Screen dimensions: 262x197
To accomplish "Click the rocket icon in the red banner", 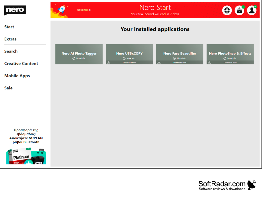I will [x=62, y=10].
